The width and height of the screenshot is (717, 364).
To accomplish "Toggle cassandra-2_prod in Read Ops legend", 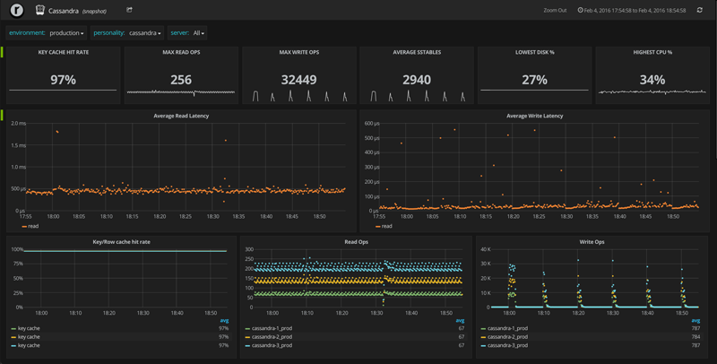I will (x=272, y=336).
